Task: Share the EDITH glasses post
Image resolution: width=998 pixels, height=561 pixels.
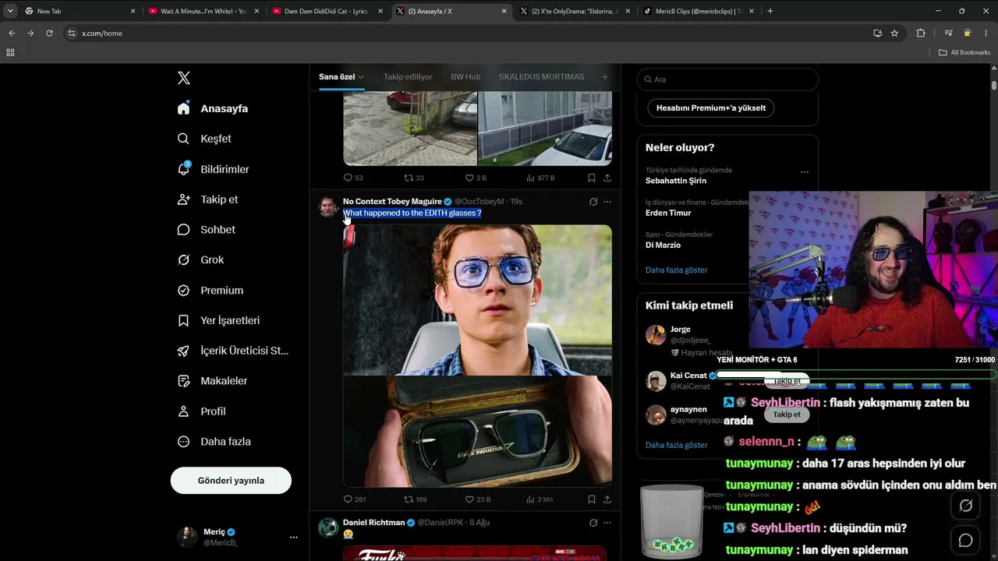Action: pyautogui.click(x=607, y=499)
